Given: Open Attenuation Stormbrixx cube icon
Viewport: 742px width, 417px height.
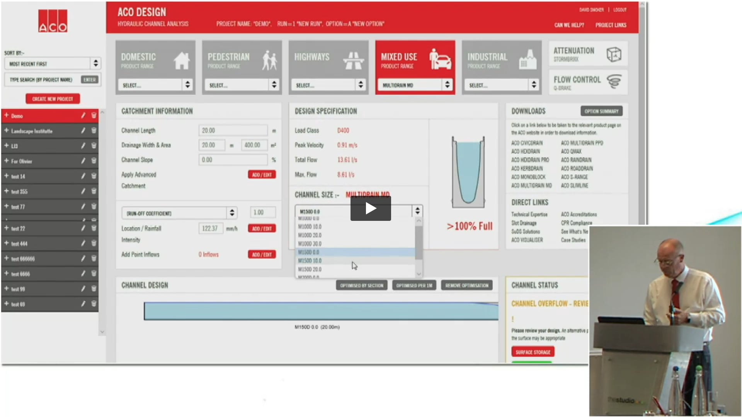Looking at the screenshot, I should (x=614, y=54).
